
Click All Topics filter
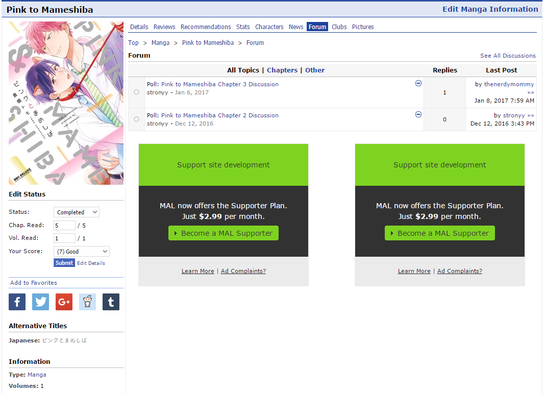pos(243,70)
